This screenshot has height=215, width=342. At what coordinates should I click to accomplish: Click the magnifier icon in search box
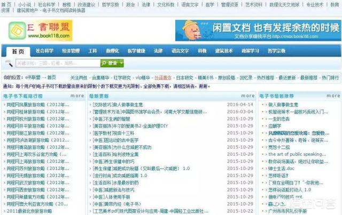click(x=11, y=63)
